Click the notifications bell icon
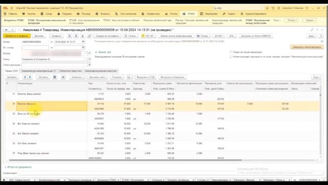328x185 pixels. [267, 8]
